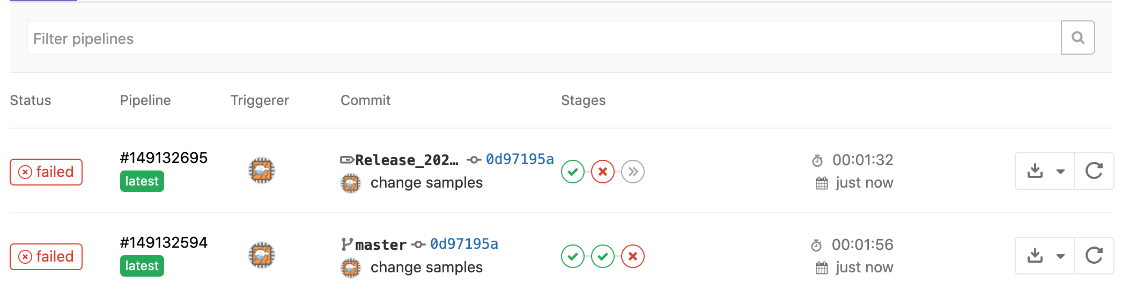Open the master branch reference
1122x297 pixels.
pos(380,244)
